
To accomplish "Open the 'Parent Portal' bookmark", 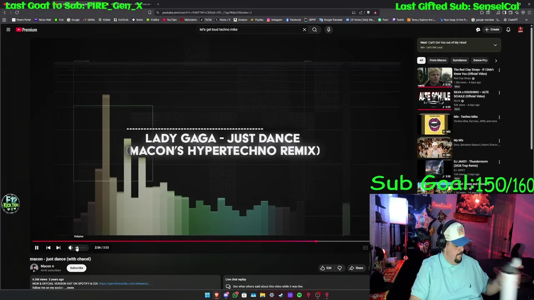I will click(x=22, y=20).
